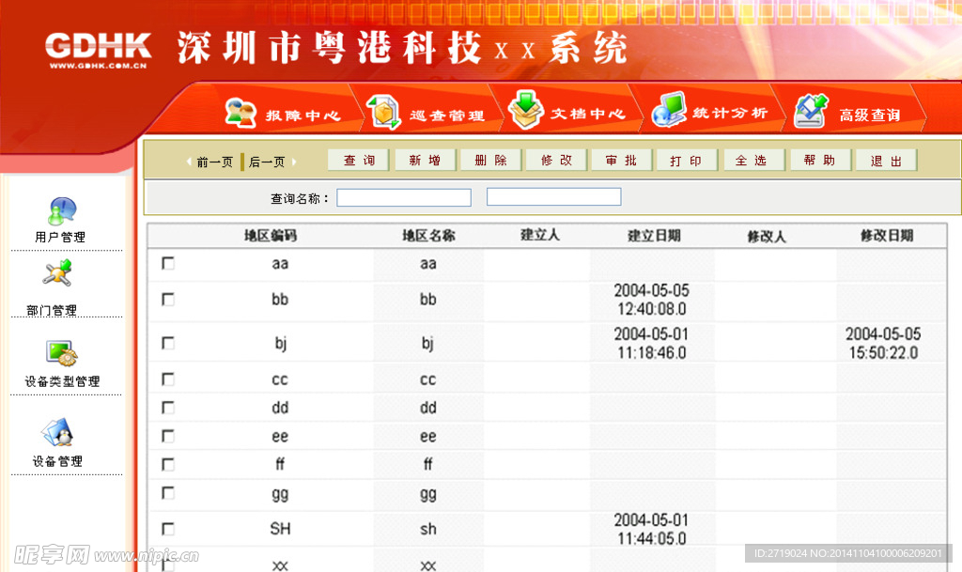The image size is (962, 572).
Task: Tick the checkbox for row bj
Action: (168, 343)
